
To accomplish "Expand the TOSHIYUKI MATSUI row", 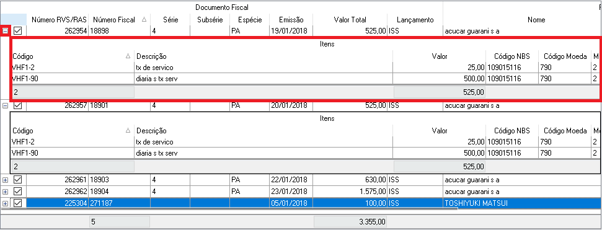I will coord(6,203).
